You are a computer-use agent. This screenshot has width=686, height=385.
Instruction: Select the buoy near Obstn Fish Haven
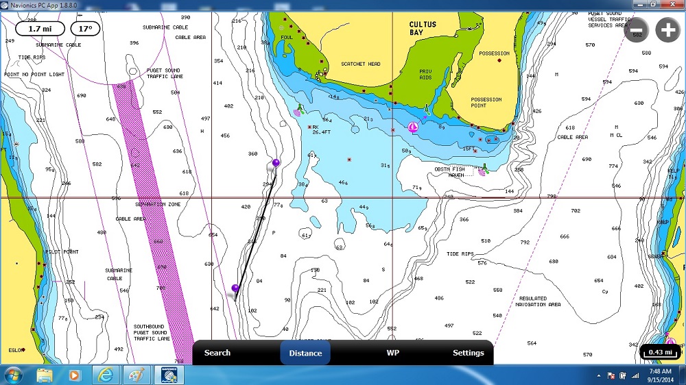pos(483,170)
